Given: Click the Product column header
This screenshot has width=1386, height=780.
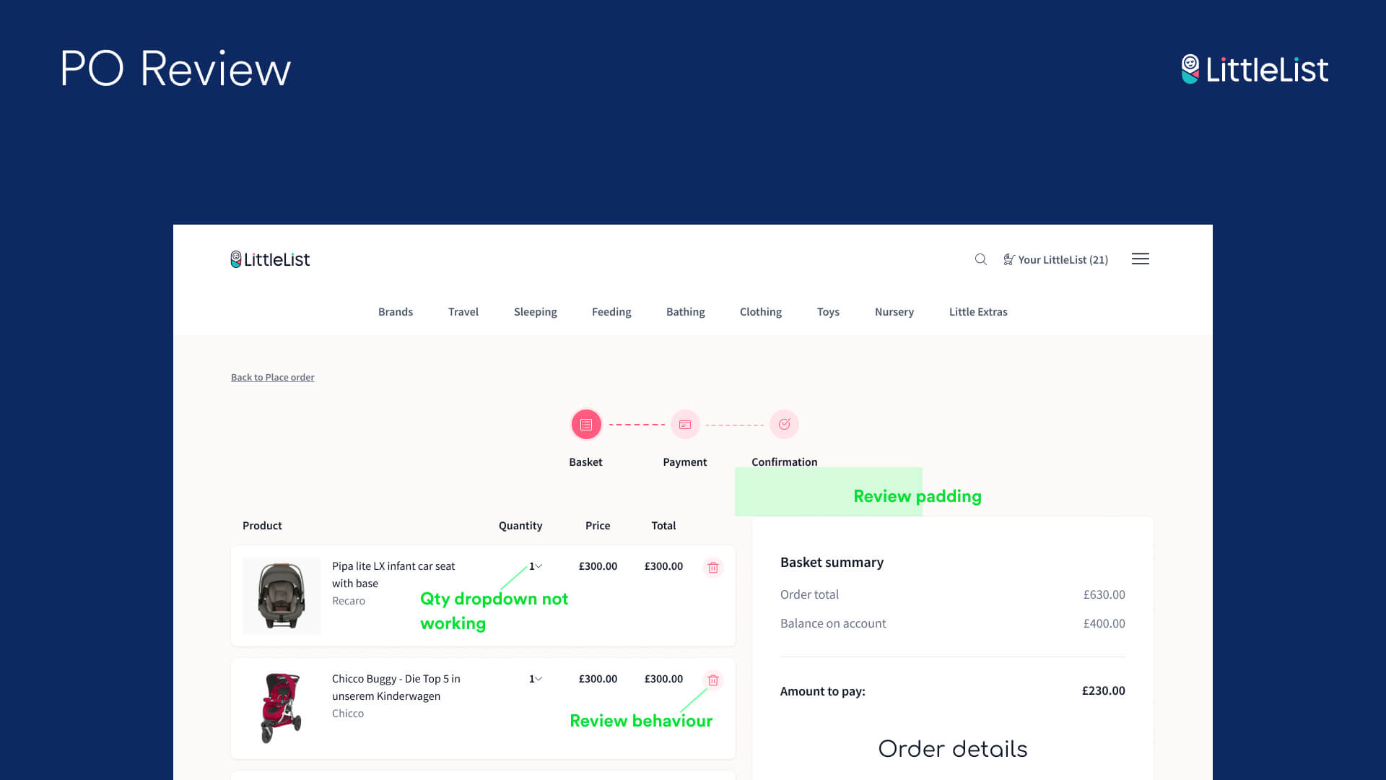Looking at the screenshot, I should click(x=262, y=526).
